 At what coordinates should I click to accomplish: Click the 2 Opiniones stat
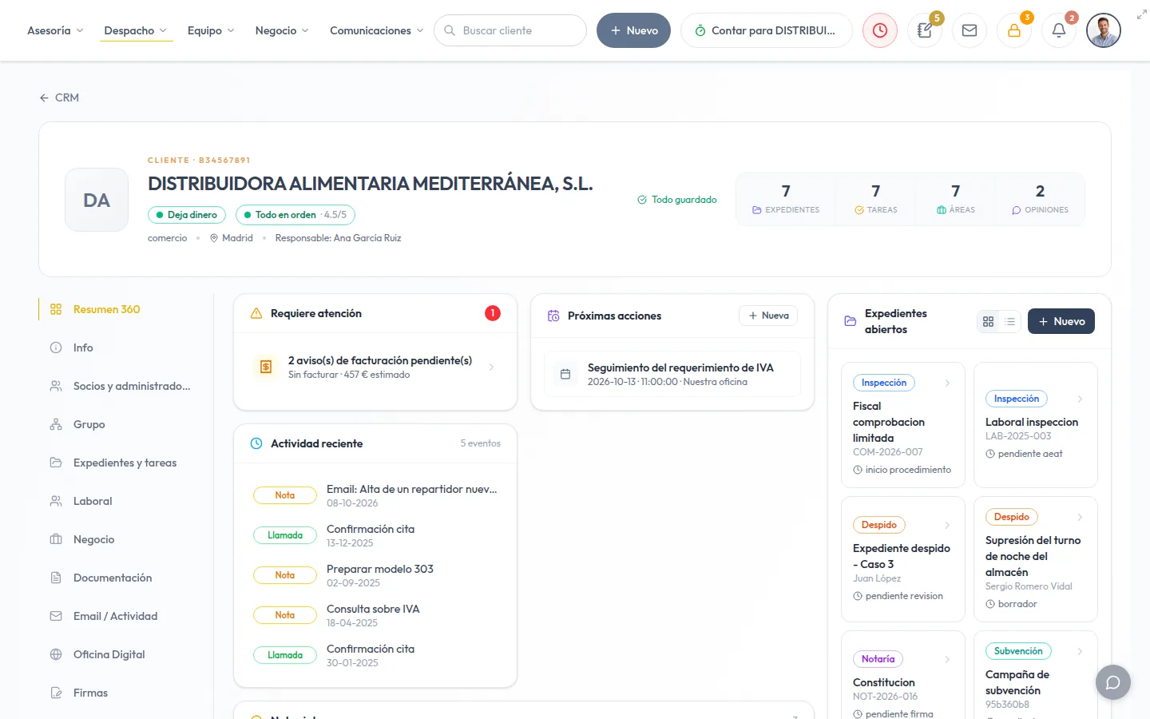(1040, 199)
